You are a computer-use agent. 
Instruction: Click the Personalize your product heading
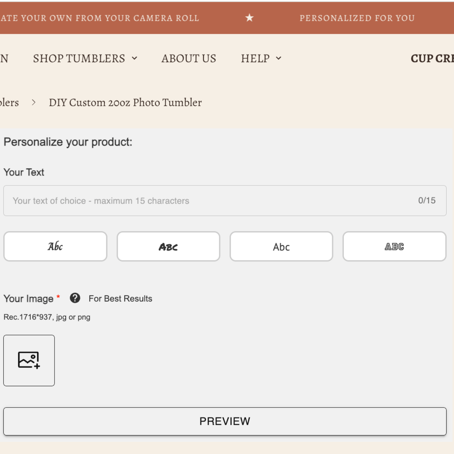pyautogui.click(x=68, y=142)
